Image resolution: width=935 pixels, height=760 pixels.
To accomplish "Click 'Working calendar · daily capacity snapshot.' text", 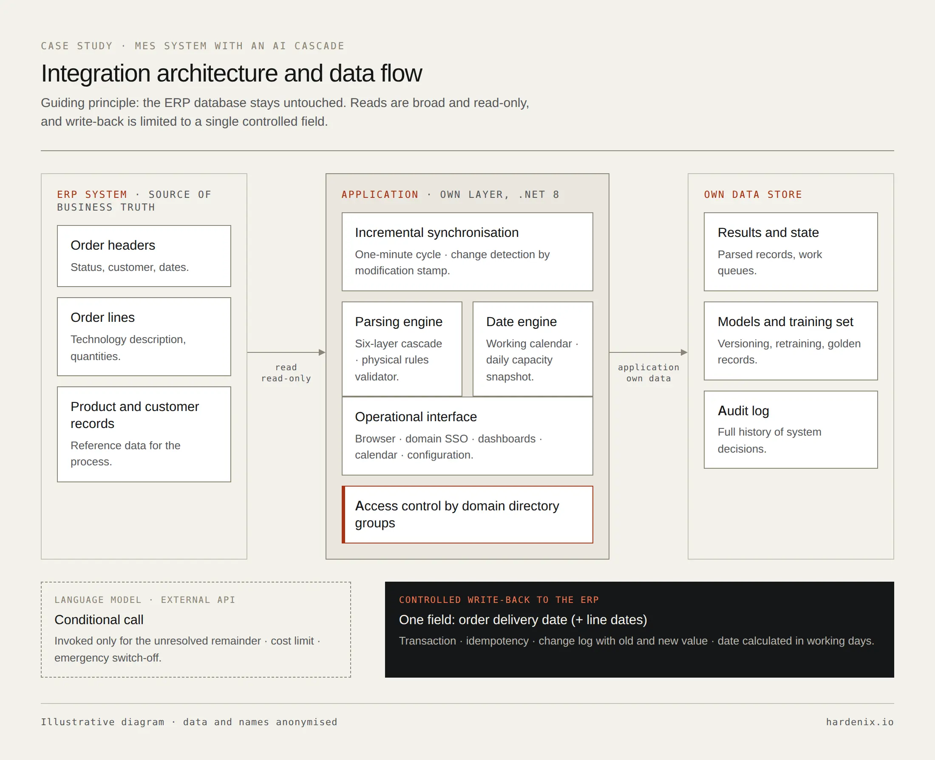I will tap(532, 360).
